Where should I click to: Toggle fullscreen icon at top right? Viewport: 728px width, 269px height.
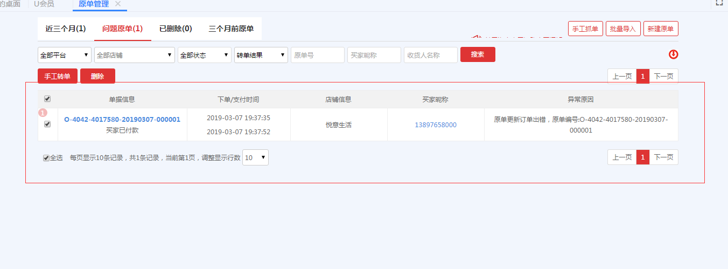coord(719,3)
